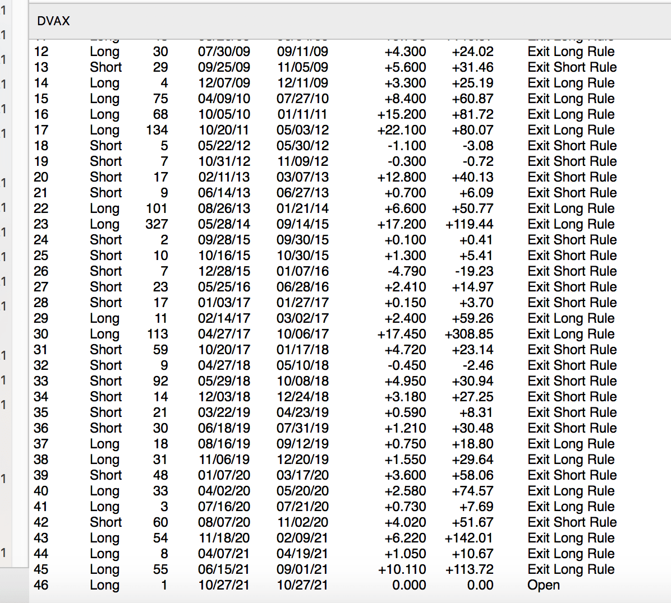
Task: Select trade number 30
Action: pos(41,334)
